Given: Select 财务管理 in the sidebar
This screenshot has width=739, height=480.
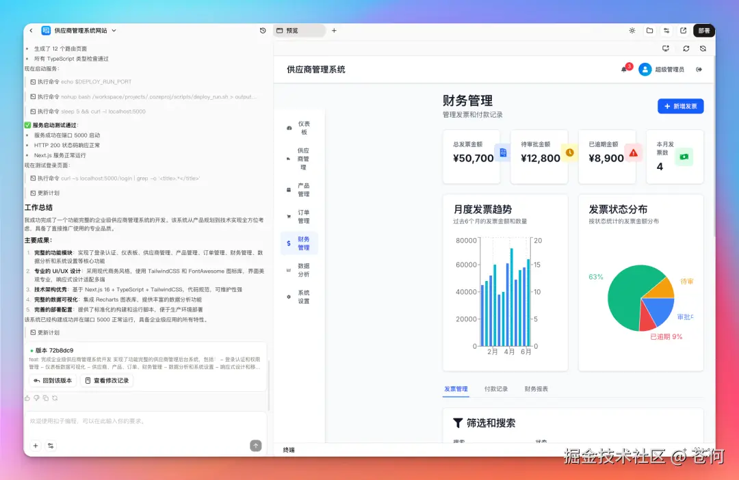Looking at the screenshot, I should 299,243.
